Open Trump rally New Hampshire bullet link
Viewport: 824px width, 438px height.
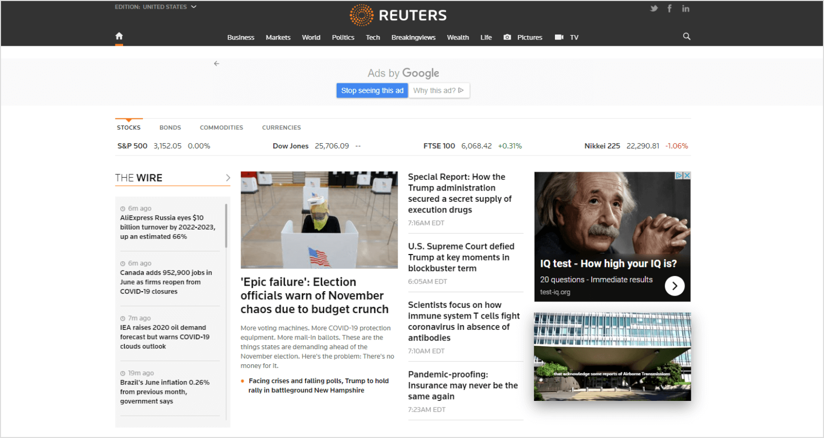(318, 386)
